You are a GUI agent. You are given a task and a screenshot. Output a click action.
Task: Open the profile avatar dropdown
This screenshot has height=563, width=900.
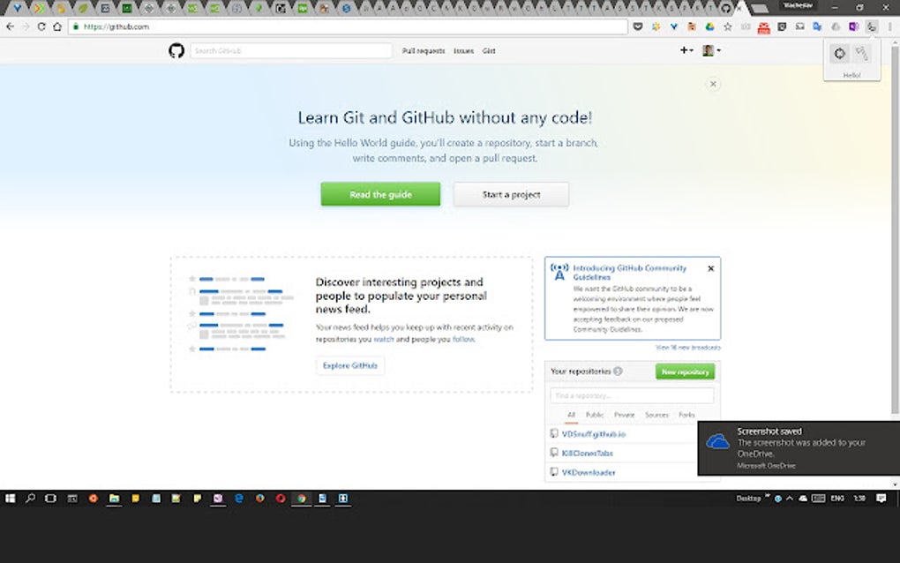[x=710, y=50]
